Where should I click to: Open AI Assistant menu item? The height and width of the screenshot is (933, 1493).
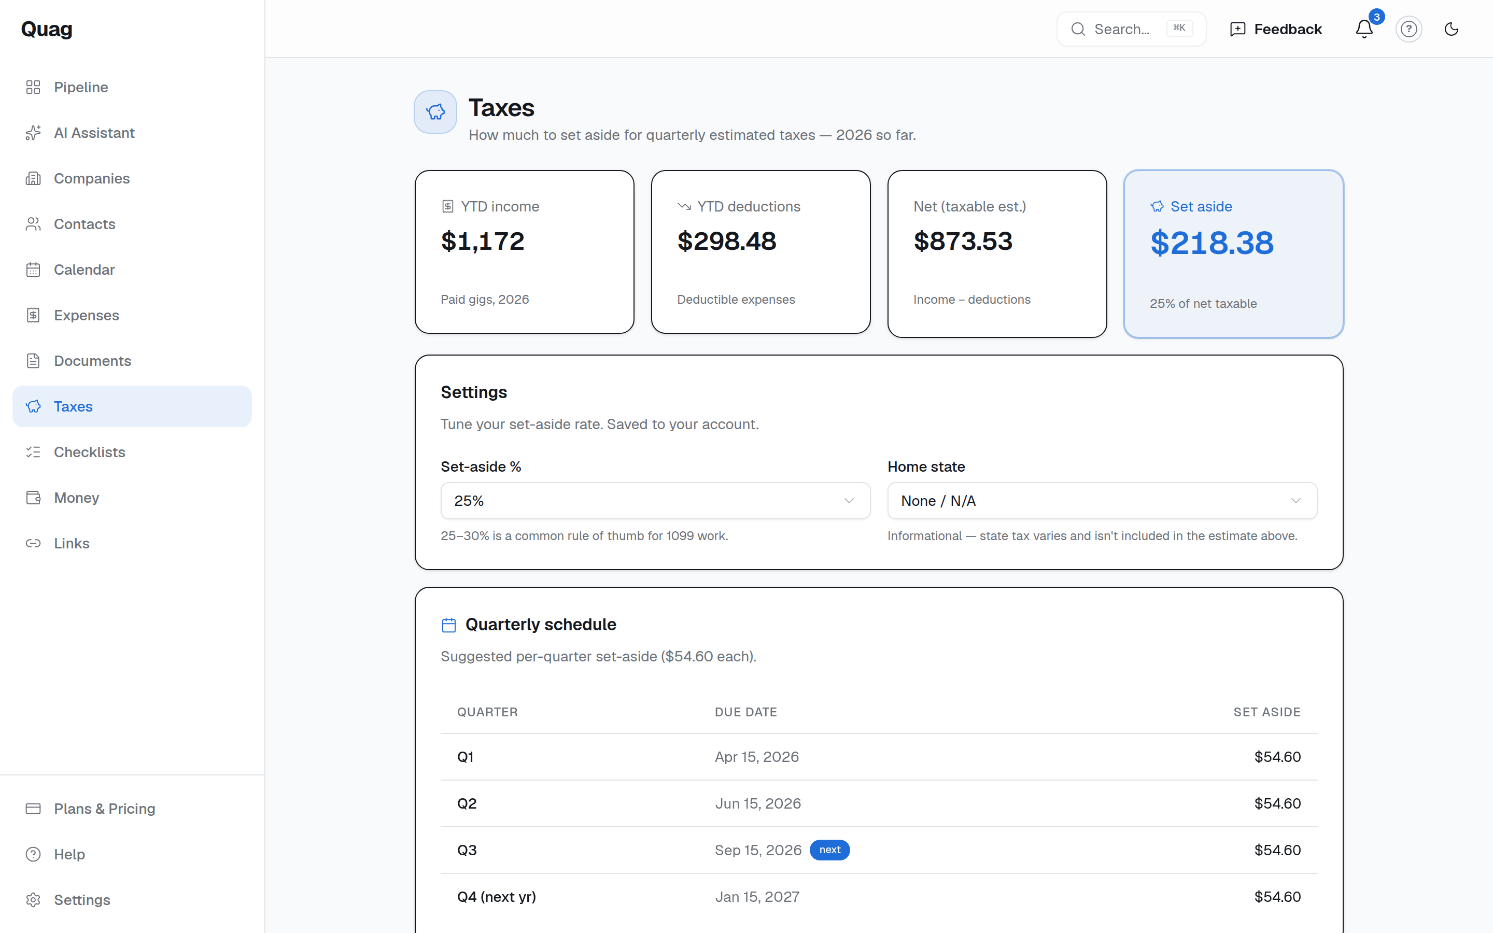coord(132,133)
